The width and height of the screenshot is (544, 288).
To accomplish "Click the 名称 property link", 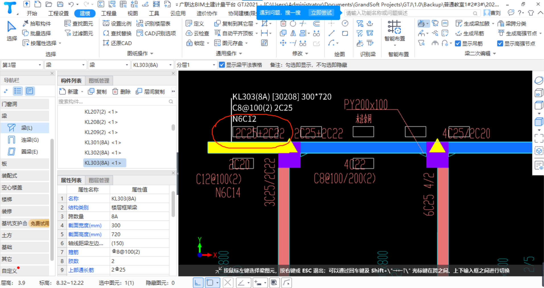I will point(73,199).
